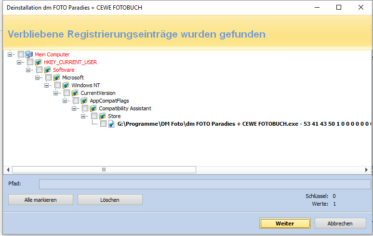Collapse the Microsoft tree node
Viewport: 373px width, 236px height.
coord(37,78)
